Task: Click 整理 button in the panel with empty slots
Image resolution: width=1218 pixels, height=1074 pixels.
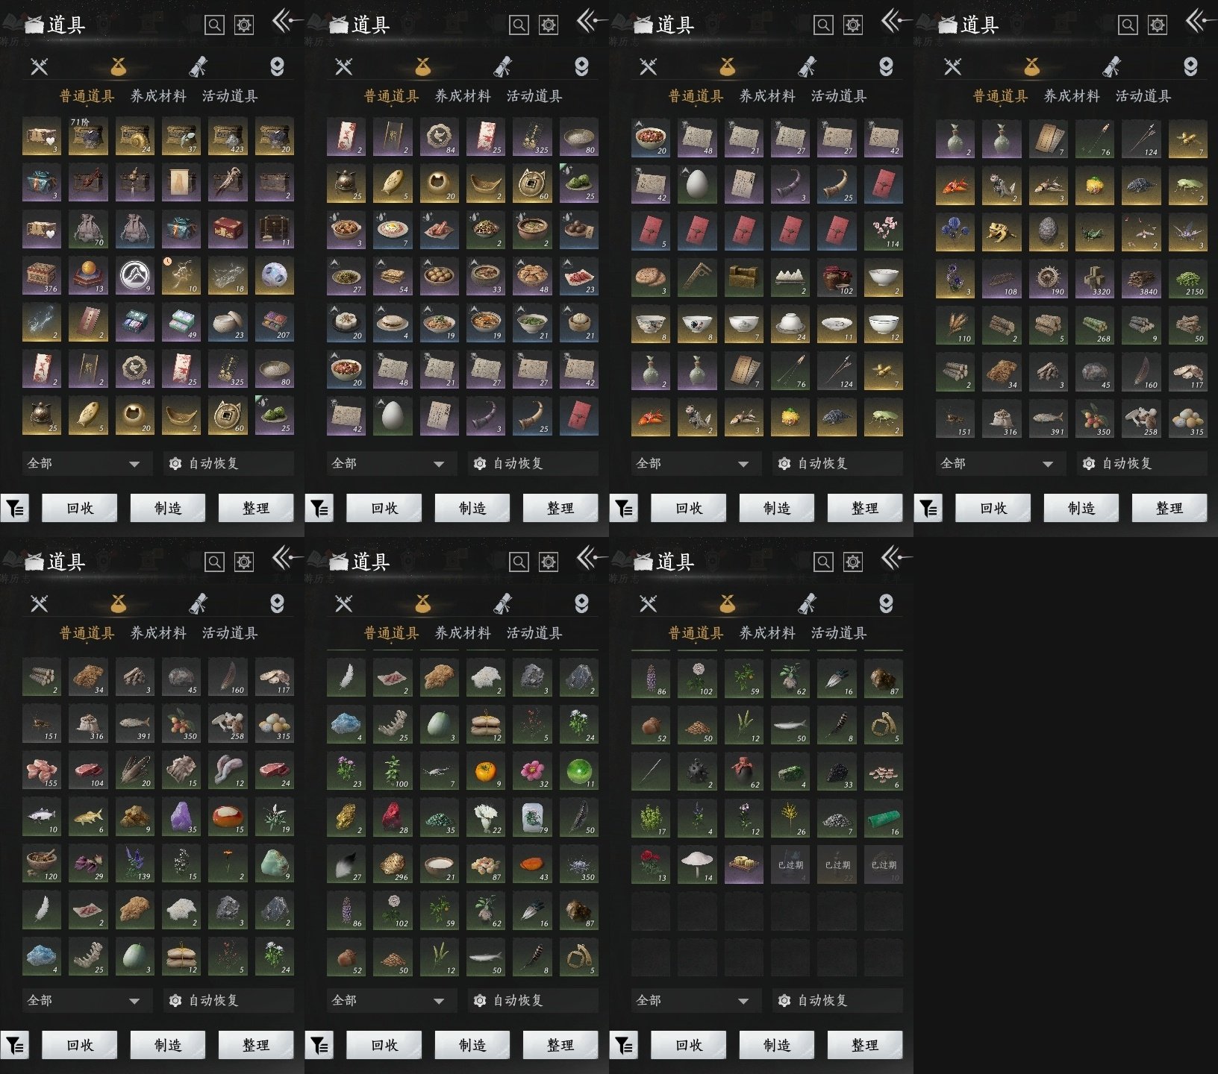Action: tap(865, 1045)
